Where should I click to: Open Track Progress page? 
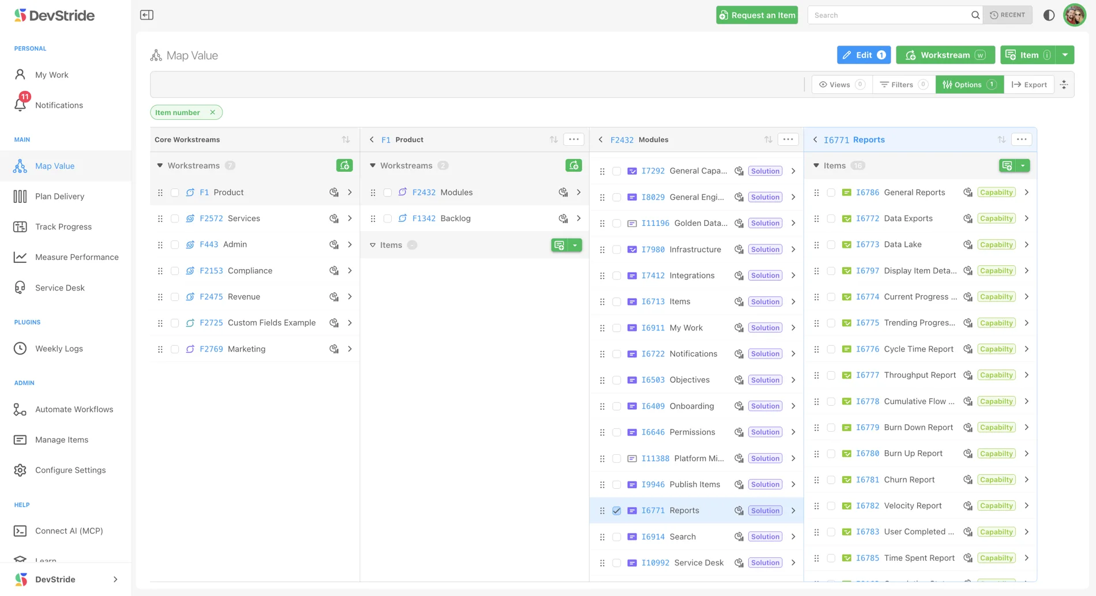point(63,227)
